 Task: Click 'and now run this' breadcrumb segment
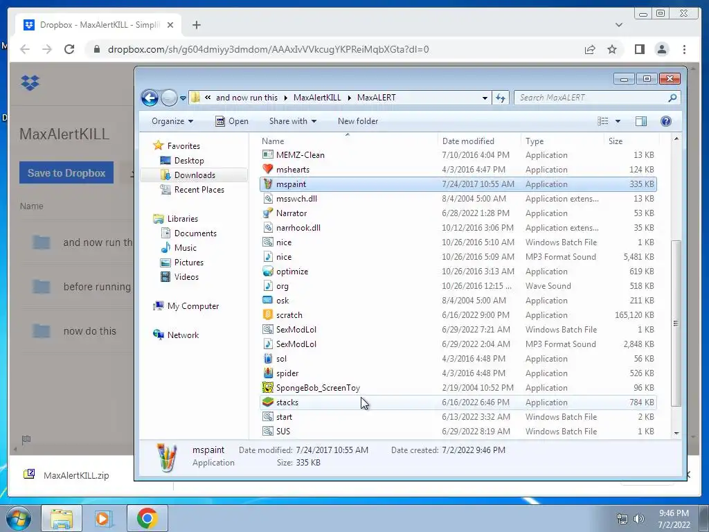[x=246, y=98]
